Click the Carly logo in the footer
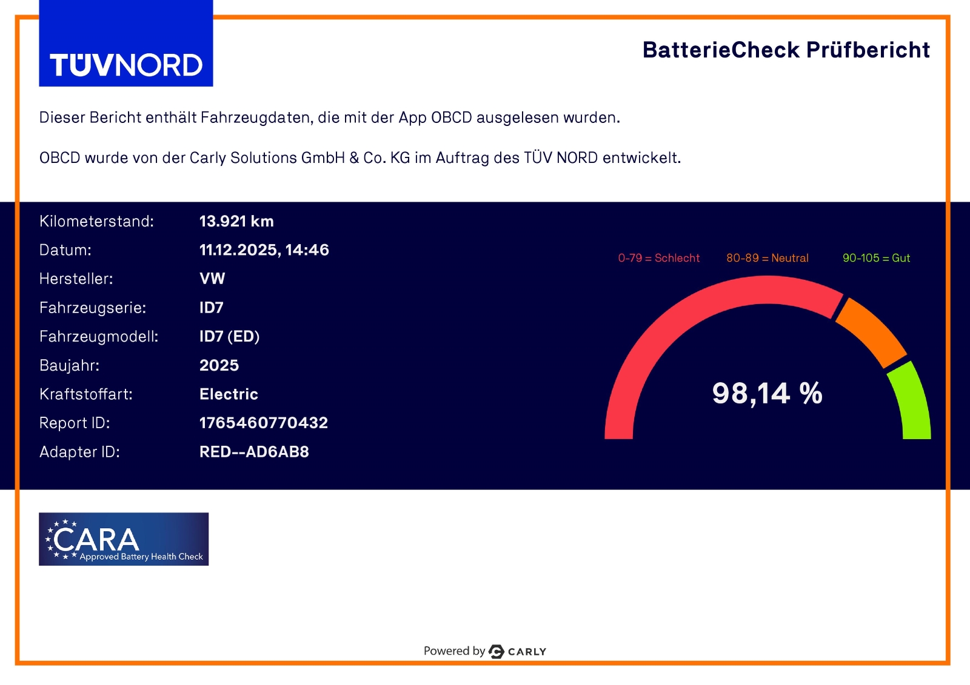The width and height of the screenshot is (970, 685). click(x=518, y=652)
